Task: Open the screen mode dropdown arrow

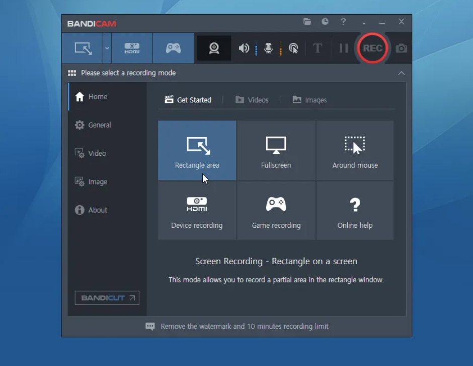Action: pyautogui.click(x=107, y=48)
